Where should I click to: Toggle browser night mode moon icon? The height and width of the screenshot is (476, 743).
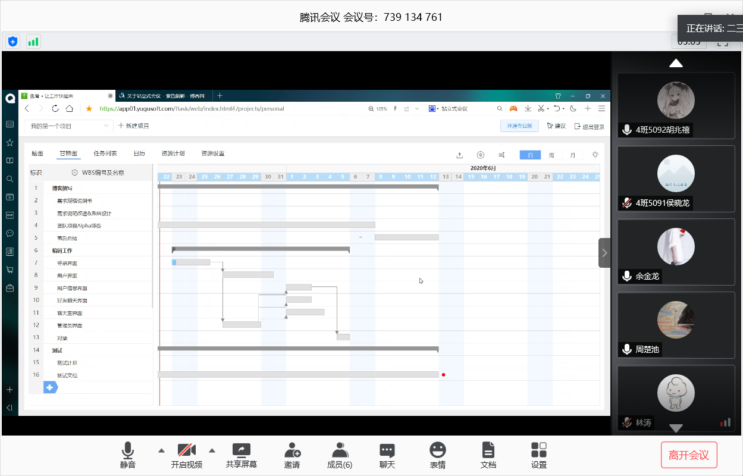tap(573, 108)
